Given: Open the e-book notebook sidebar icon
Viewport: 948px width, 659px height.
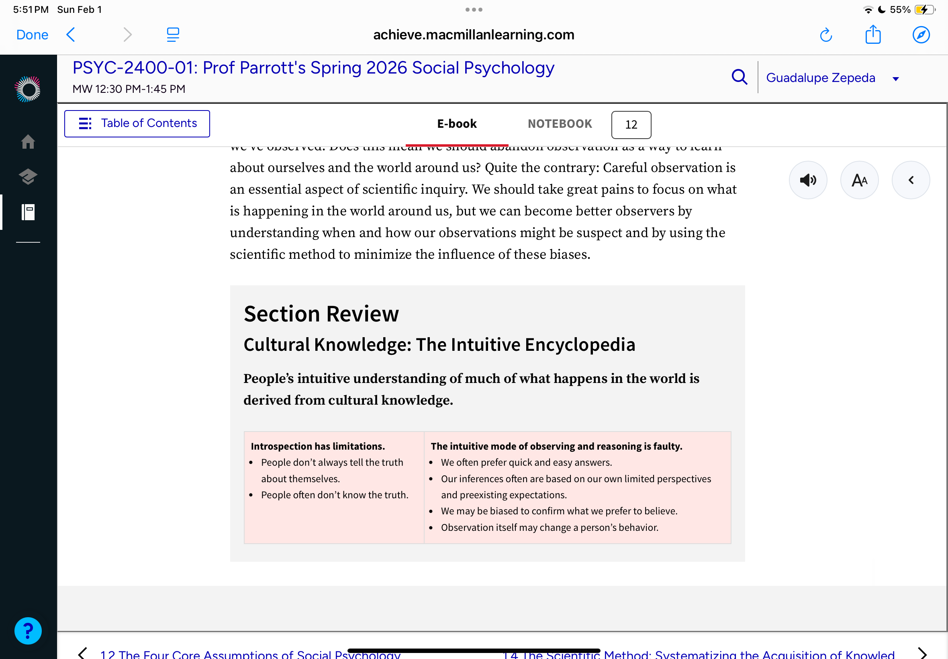Looking at the screenshot, I should coord(28,212).
